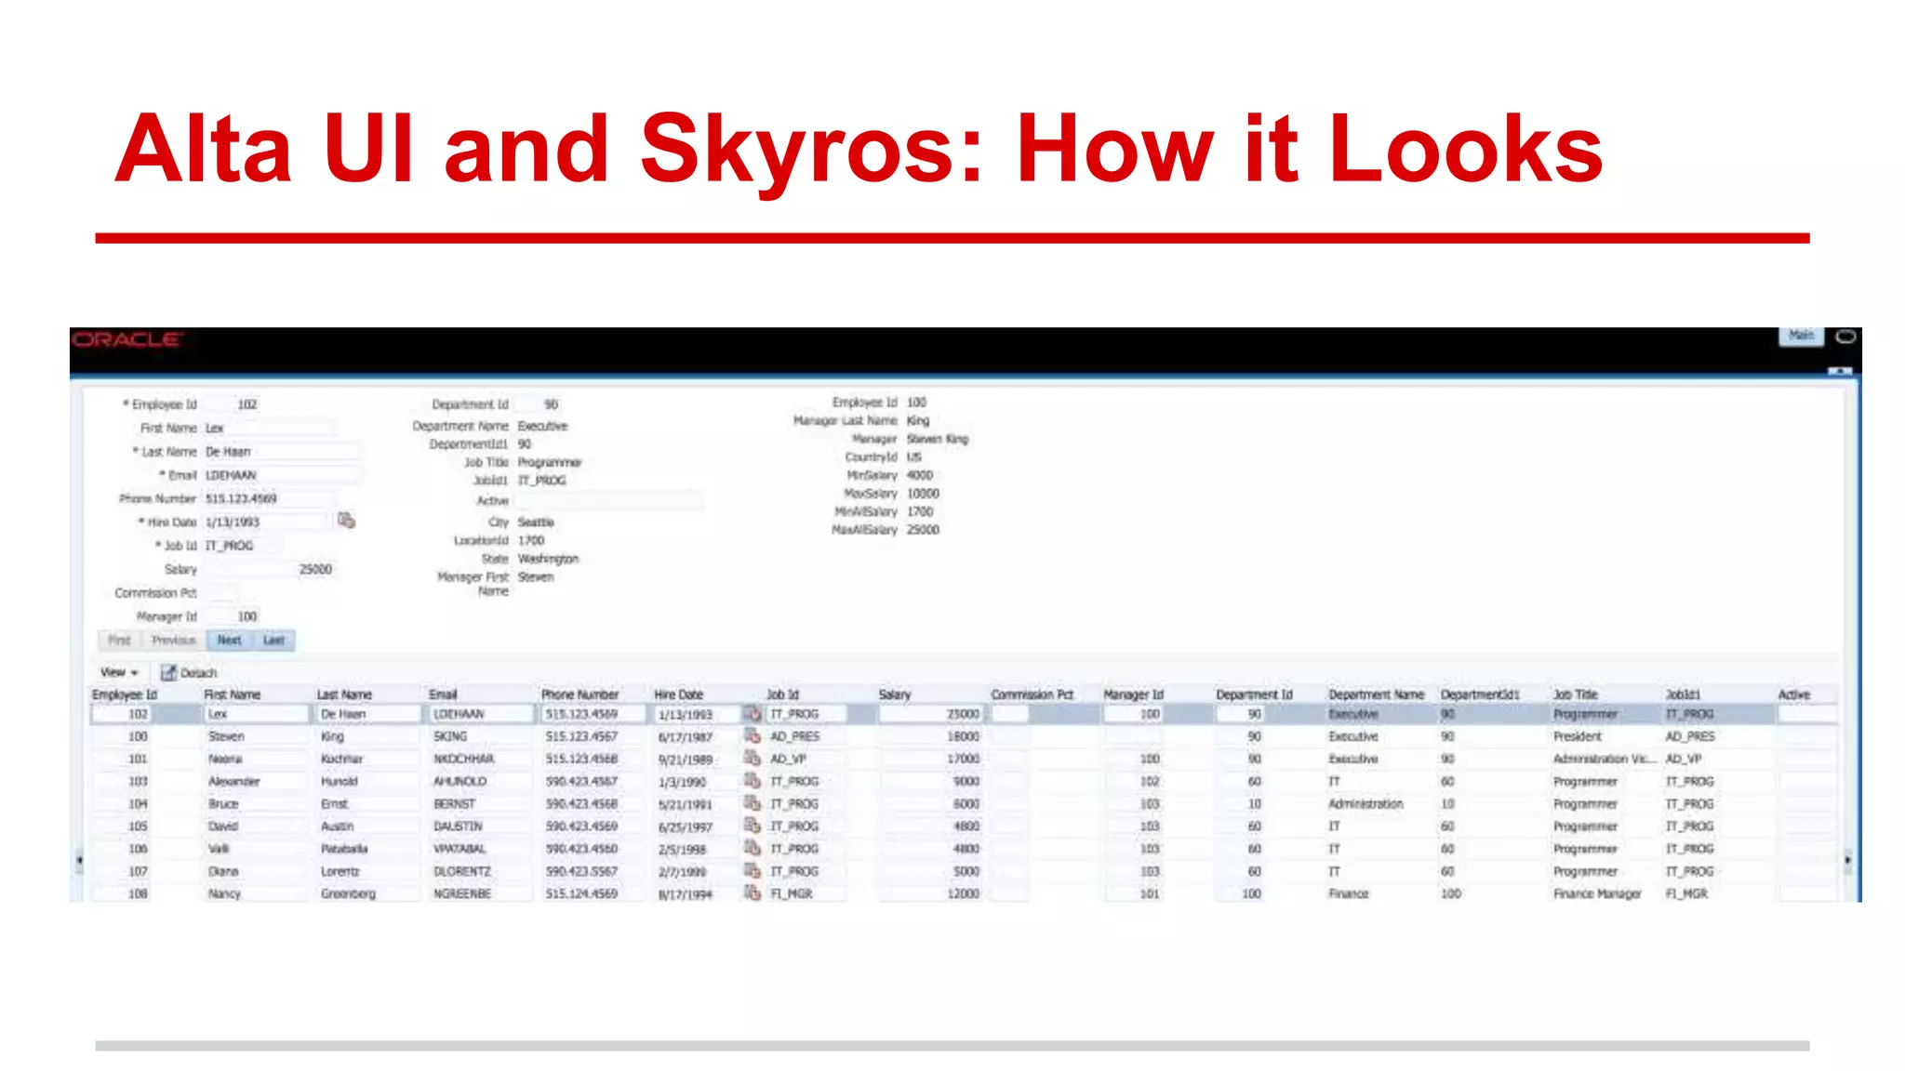Select row with email BERNST
The height and width of the screenshot is (1071, 1905).
pos(964,803)
